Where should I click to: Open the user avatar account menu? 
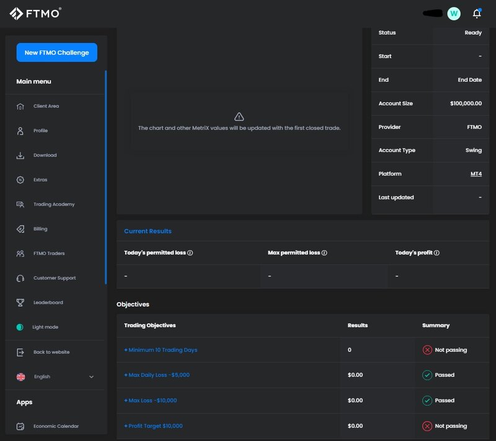tap(454, 14)
